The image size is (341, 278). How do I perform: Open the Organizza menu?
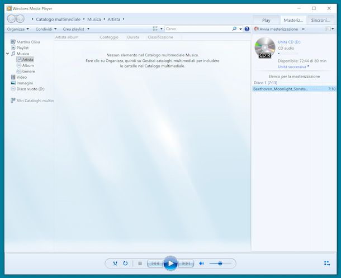click(x=18, y=29)
